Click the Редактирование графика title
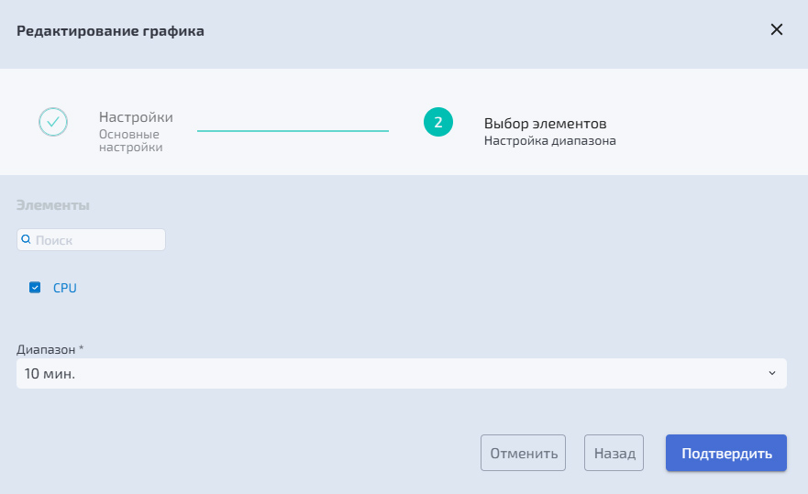Viewport: 808px width, 494px height. pyautogui.click(x=110, y=31)
